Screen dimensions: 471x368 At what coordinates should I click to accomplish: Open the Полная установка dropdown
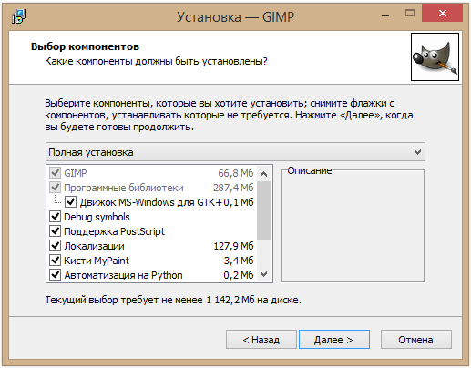235,152
